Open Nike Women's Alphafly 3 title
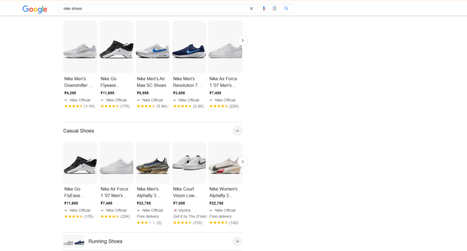Viewport: 467px width, 251px height. click(223, 192)
